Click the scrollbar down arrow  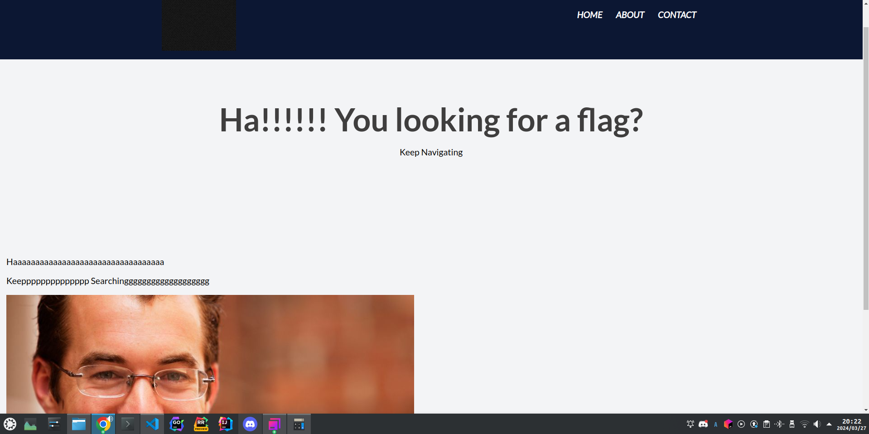[x=866, y=410]
